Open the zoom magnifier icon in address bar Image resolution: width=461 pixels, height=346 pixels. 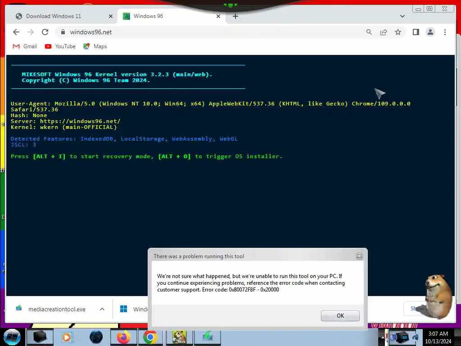click(369, 32)
